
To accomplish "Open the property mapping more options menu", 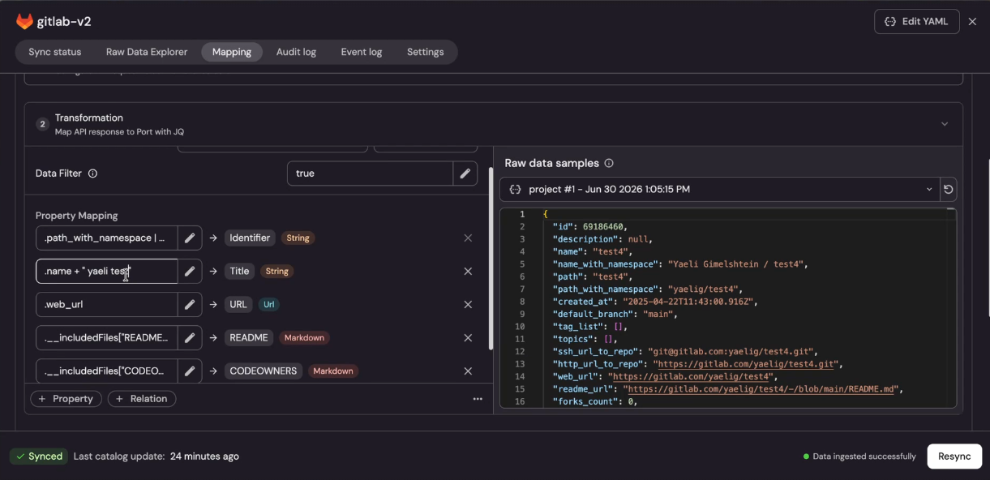I will coord(478,399).
